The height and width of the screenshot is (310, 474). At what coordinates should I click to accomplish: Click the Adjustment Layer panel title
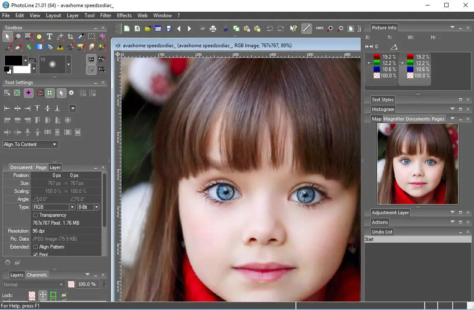390,213
